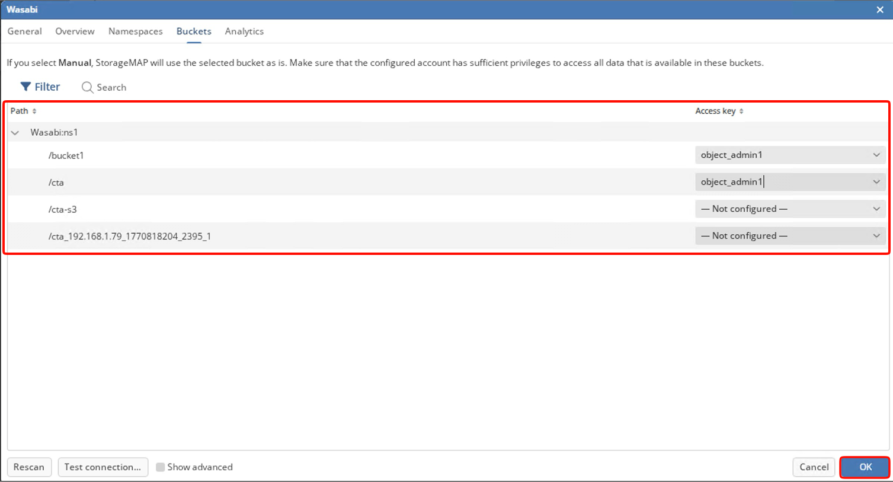Focus the Search input field
893x482 pixels.
click(x=111, y=87)
